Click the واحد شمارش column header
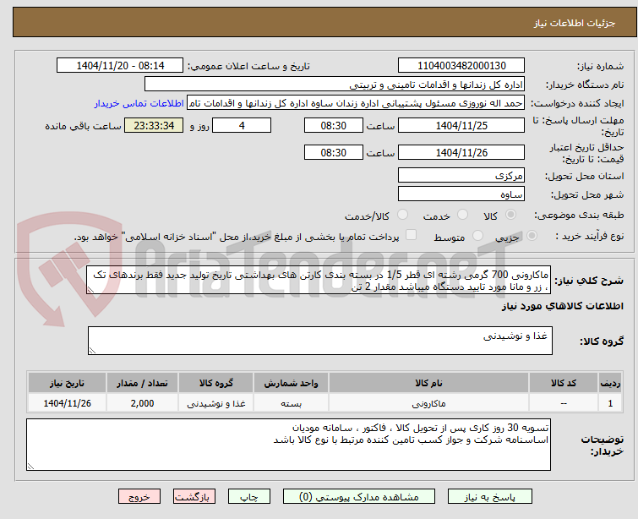Image resolution: width=638 pixels, height=519 pixels. (291, 383)
